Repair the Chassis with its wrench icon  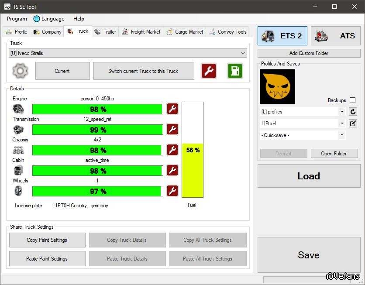(172, 150)
